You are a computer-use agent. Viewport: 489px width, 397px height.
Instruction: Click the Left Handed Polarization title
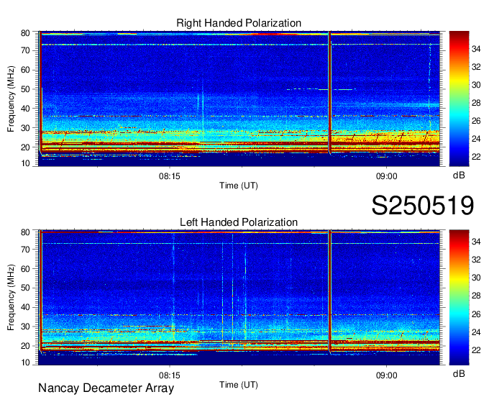coord(239,222)
